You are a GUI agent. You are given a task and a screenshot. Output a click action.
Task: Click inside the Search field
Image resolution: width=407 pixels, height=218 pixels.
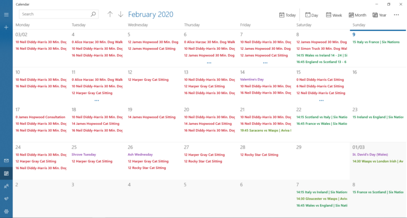pyautogui.click(x=59, y=14)
